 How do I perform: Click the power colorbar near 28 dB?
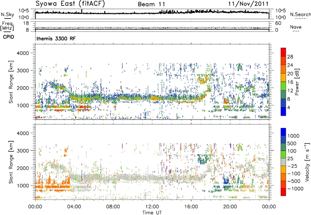point(283,56)
